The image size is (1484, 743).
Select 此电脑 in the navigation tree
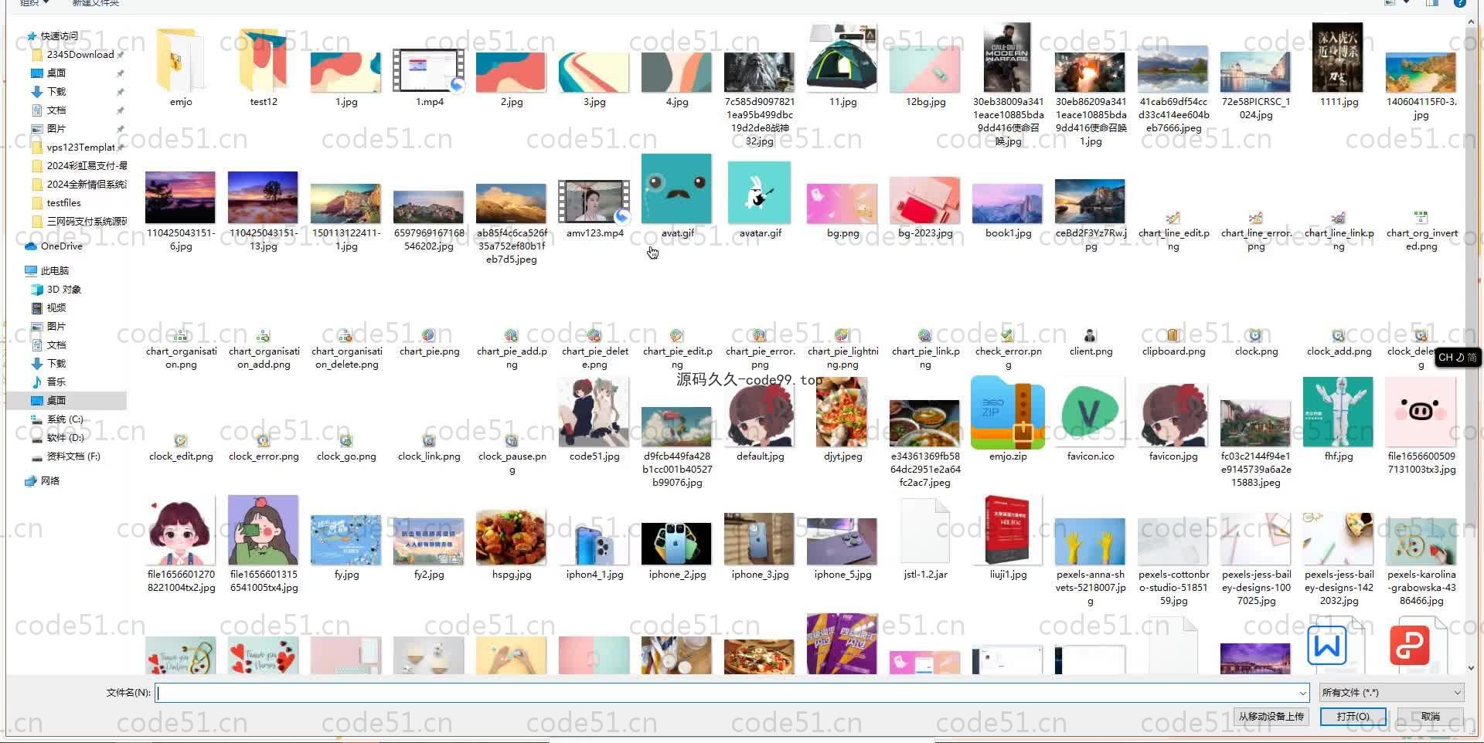(54, 271)
